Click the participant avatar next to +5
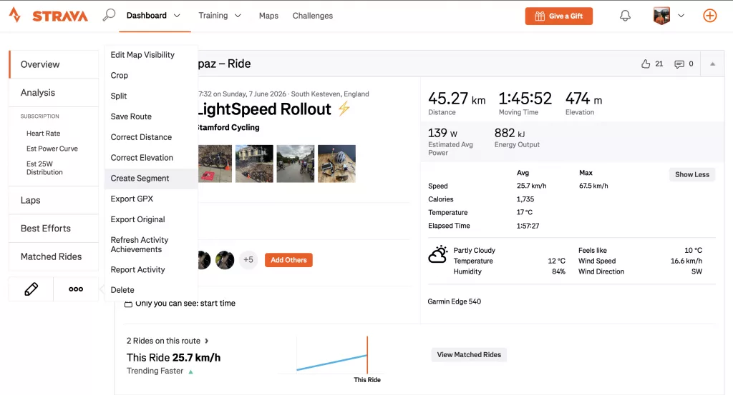The height and width of the screenshot is (395, 733). (225, 260)
